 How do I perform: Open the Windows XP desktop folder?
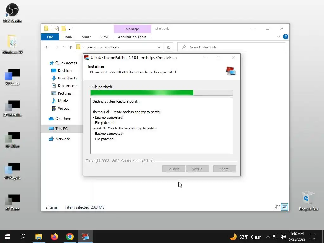(12, 44)
